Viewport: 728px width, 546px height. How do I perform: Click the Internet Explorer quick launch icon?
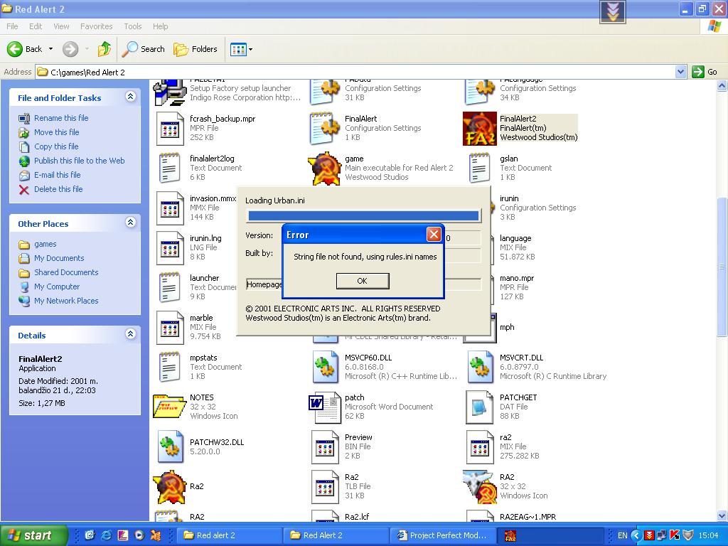[x=107, y=535]
